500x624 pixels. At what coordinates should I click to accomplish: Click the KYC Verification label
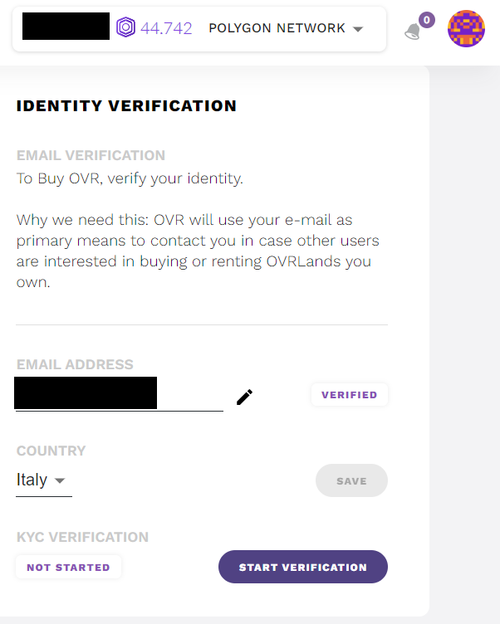[82, 538]
